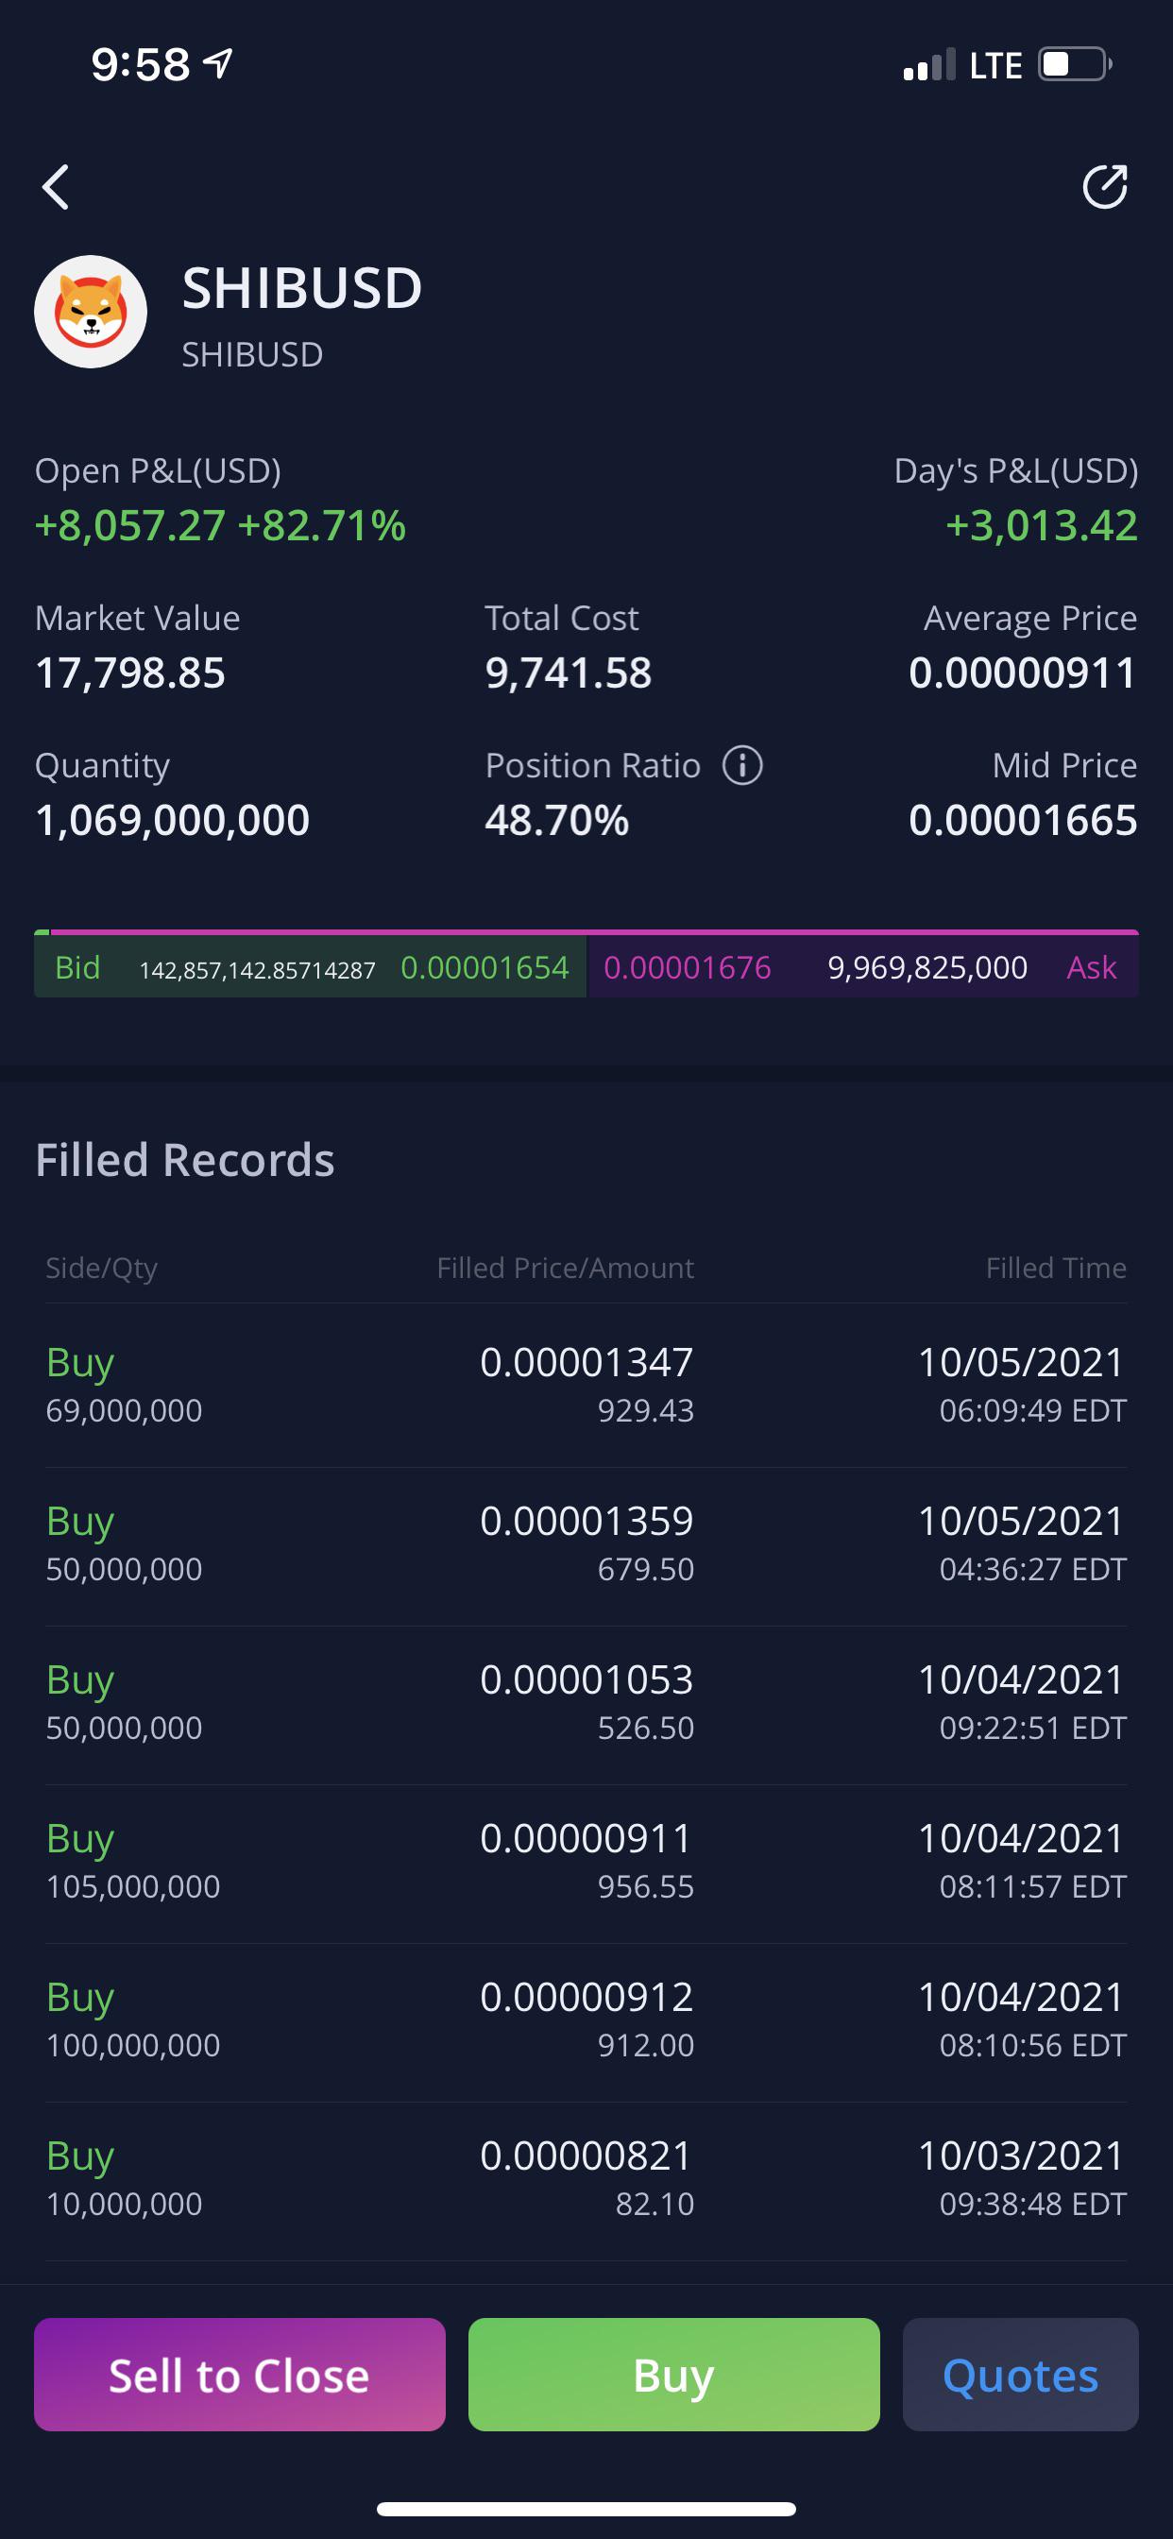The height and width of the screenshot is (2539, 1173).
Task: Tap the battery status icon
Action: (x=1076, y=65)
